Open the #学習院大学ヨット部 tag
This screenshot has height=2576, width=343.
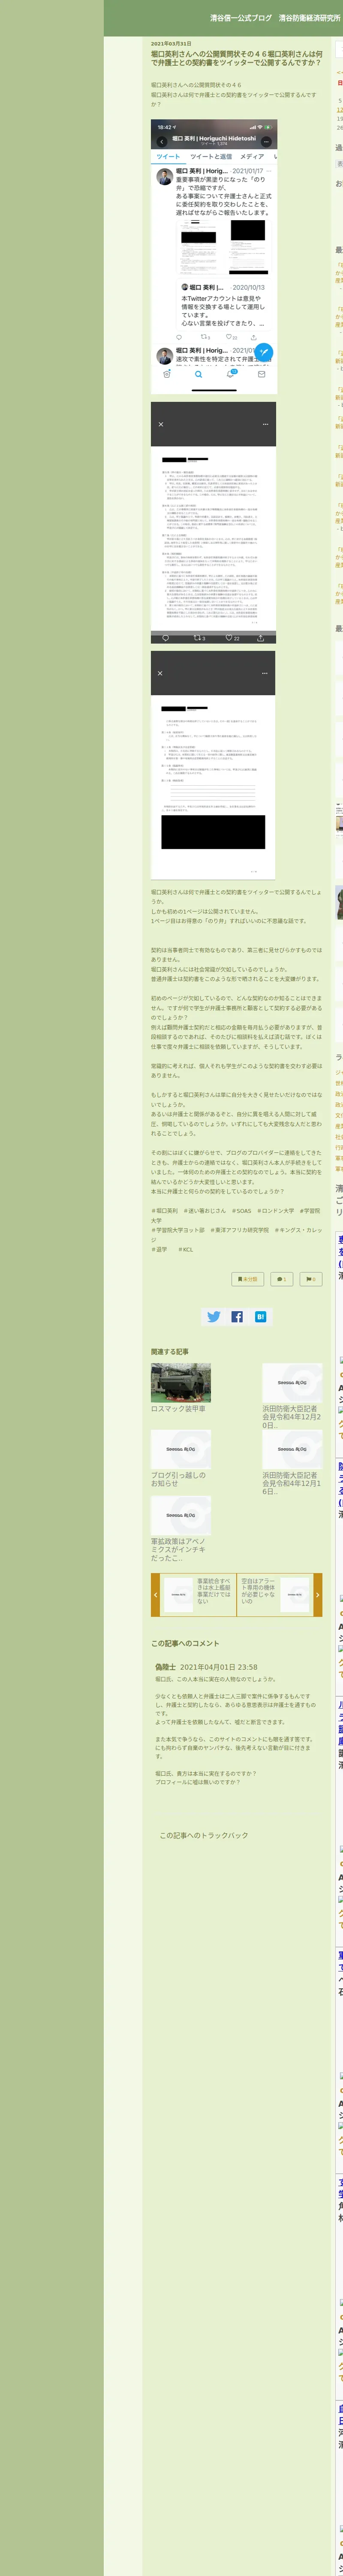click(178, 1230)
